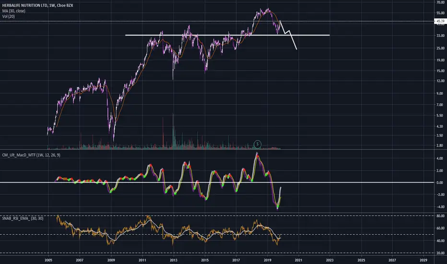Click the 2007 label on time axis
Image resolution: width=447 pixels, height=264 pixels.
point(80,260)
